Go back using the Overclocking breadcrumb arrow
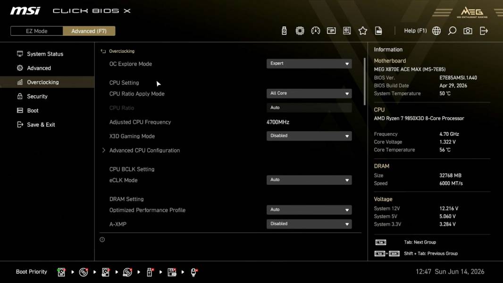The width and height of the screenshot is (503, 283). pyautogui.click(x=103, y=51)
